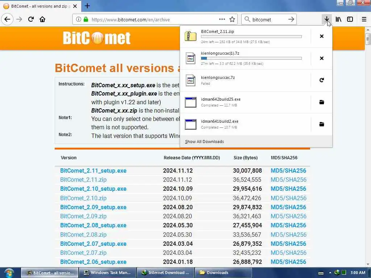Cancel the BitComet_2.11.zip download
371x278 pixels.
[x=322, y=36]
